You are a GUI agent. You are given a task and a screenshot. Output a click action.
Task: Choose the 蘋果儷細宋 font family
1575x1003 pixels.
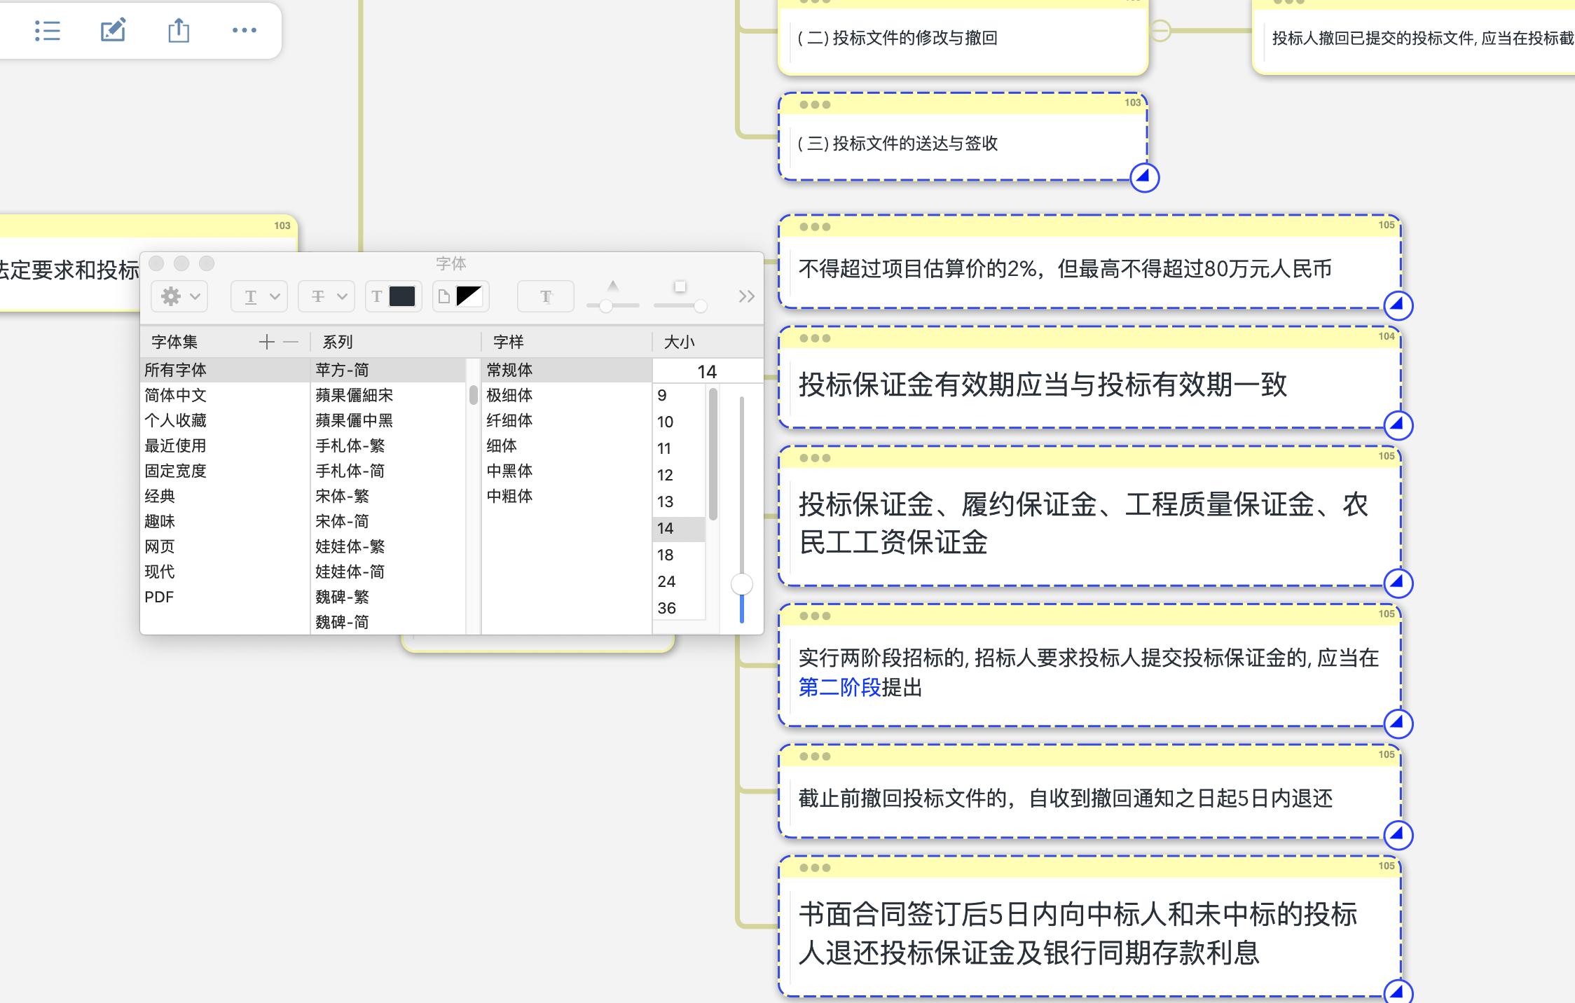(388, 395)
